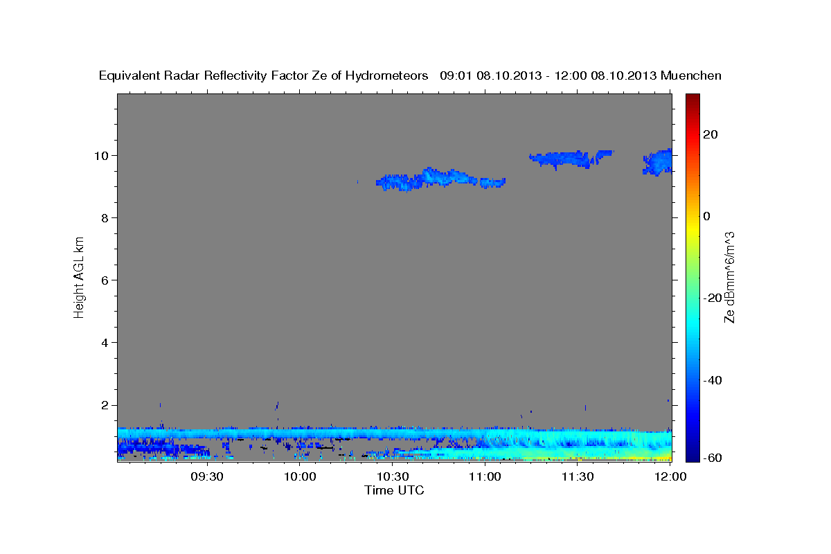Click the height tick label '10'
Screen dimensions: 831x554
click(102, 155)
